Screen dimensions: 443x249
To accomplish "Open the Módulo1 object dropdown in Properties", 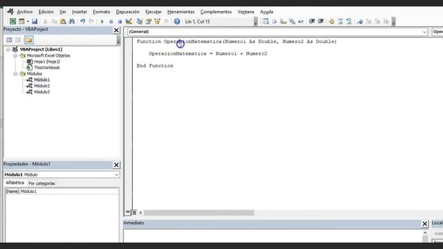I will pyautogui.click(x=116, y=175).
